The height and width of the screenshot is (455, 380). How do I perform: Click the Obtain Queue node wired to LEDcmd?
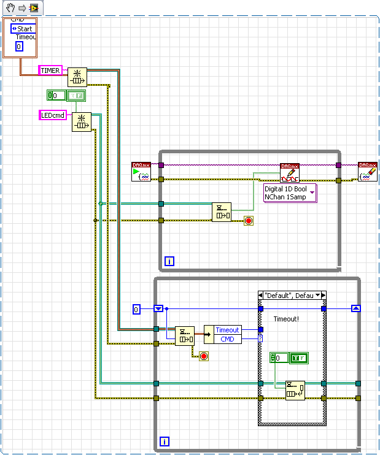82,122
